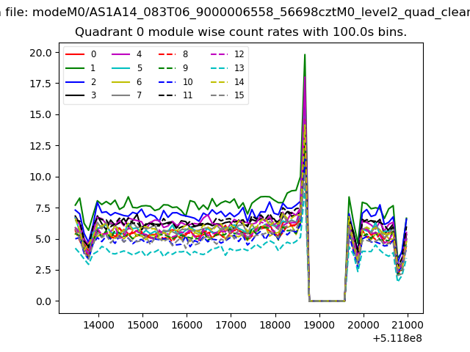
Task: Click the magenta solid legend line for module 4
Action: (x=122, y=54)
